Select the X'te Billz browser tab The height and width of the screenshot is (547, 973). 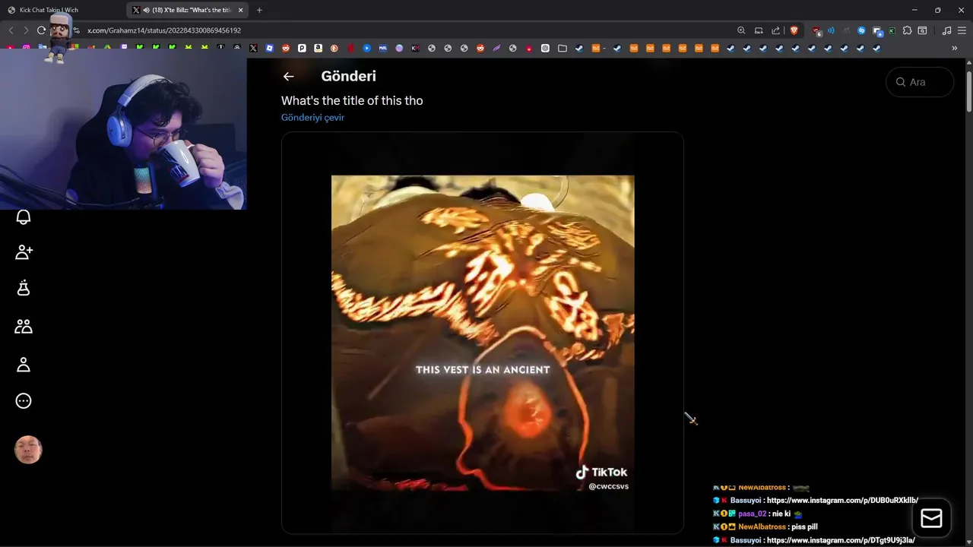[186, 10]
